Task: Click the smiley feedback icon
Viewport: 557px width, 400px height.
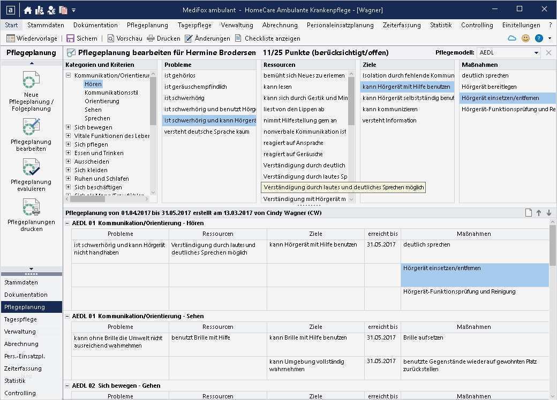Action: click(x=526, y=38)
